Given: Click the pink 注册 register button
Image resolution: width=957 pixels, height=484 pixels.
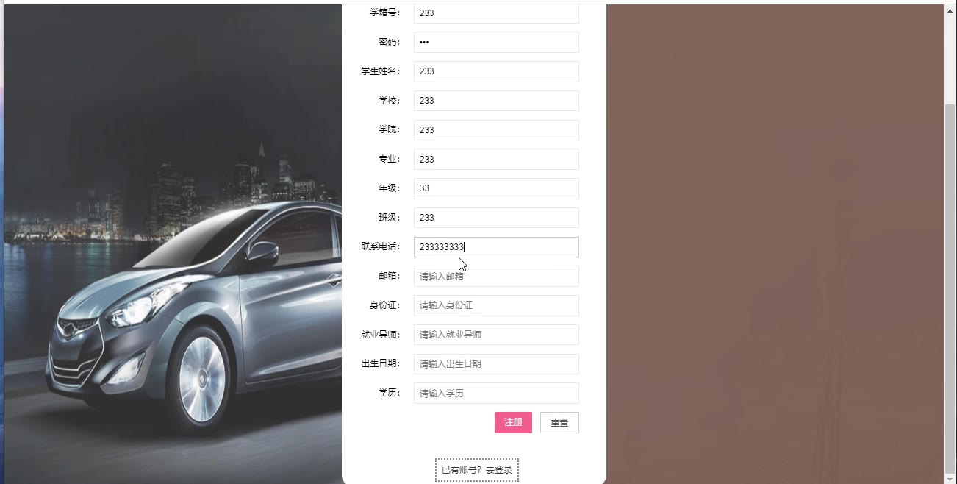Looking at the screenshot, I should click(x=513, y=422).
